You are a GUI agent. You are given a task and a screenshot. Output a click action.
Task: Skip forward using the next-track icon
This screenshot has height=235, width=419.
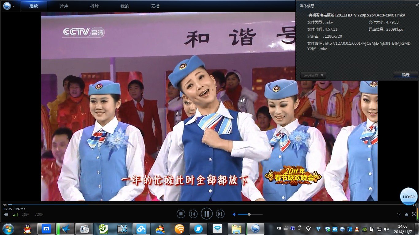tap(220, 214)
